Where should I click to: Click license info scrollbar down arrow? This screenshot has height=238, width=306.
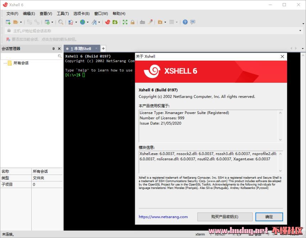tap(280, 140)
